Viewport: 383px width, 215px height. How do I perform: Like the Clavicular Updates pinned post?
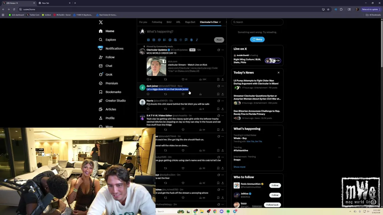point(183,79)
